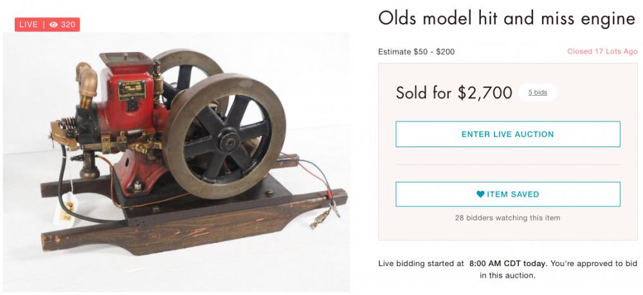
Task: Click the Sold for $2,700 price
Action: pyautogui.click(x=454, y=93)
